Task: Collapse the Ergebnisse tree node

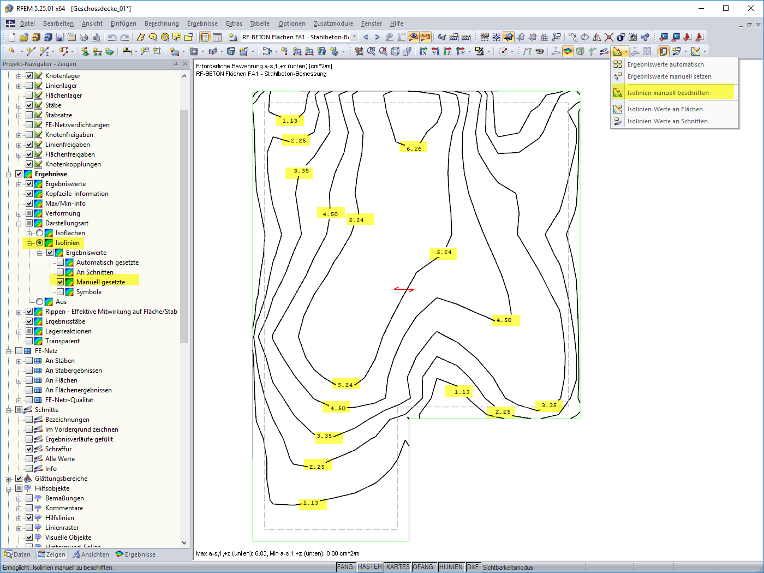Action: [9, 175]
